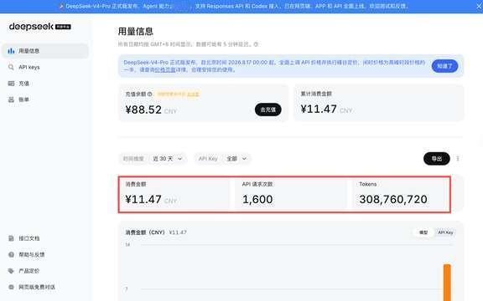Click the 产品定价 tag icon
Viewport: 483px width, 301px height.
point(11,271)
